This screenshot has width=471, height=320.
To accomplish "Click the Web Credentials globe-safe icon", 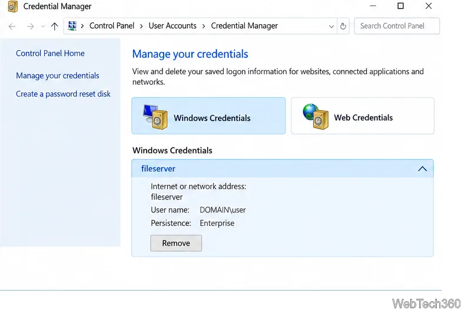I will point(316,116).
